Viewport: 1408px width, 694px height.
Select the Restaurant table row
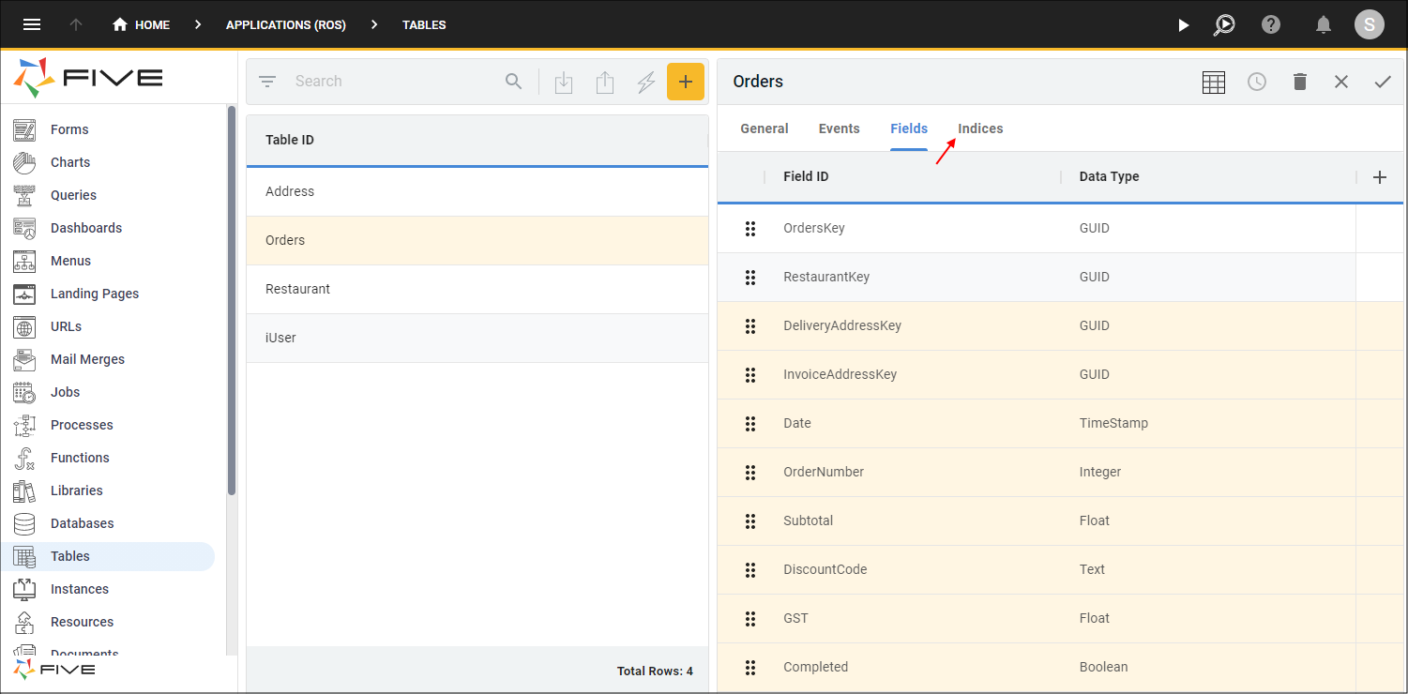[x=477, y=289]
